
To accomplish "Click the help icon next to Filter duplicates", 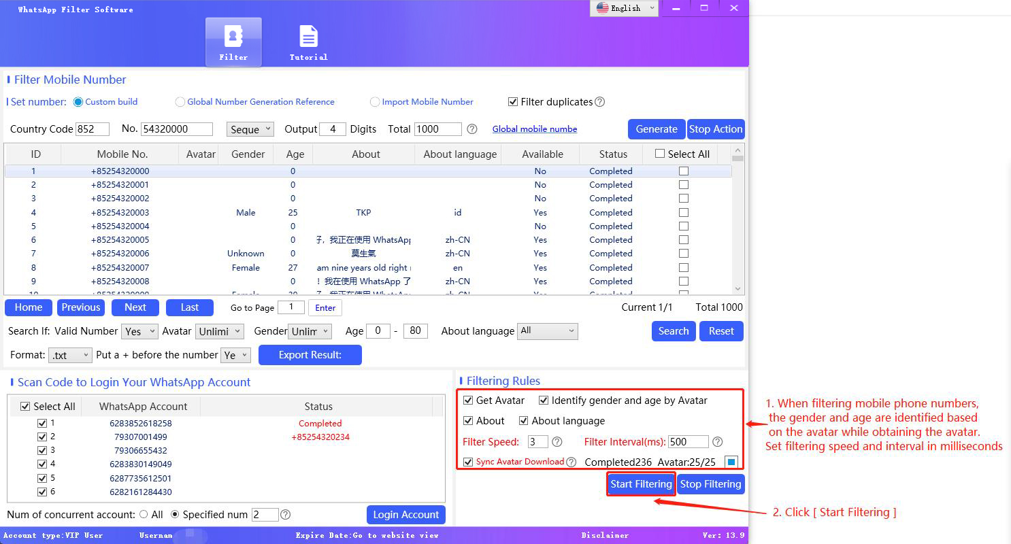I will click(600, 102).
